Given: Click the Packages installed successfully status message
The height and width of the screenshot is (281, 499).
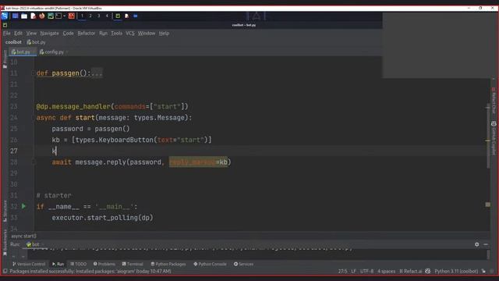Looking at the screenshot, I should [90, 271].
